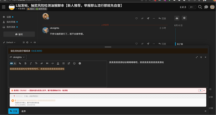Open the cknights reply-target dropdown
This screenshot has width=216, height=115.
[x=17, y=57]
